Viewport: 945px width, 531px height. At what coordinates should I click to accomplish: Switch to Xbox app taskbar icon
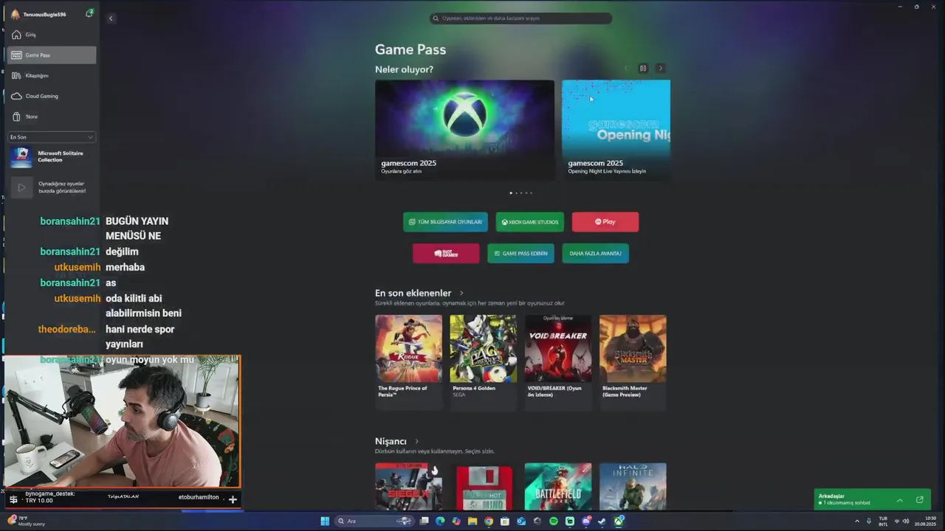coord(619,521)
